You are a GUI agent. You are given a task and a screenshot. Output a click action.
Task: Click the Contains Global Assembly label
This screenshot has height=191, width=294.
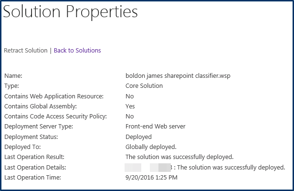(40, 106)
